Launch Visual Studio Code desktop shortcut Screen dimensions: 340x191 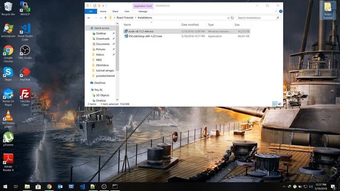(25, 32)
